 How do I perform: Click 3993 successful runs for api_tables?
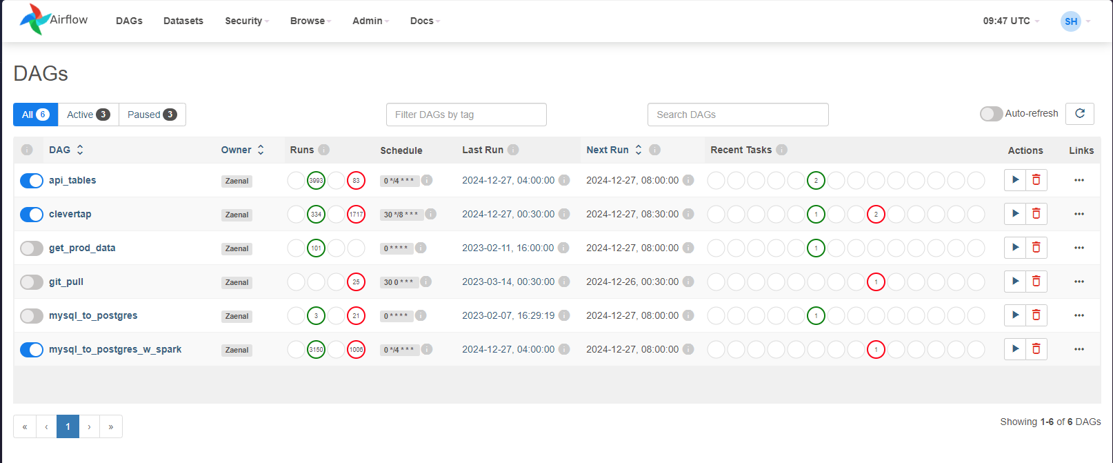[316, 181]
